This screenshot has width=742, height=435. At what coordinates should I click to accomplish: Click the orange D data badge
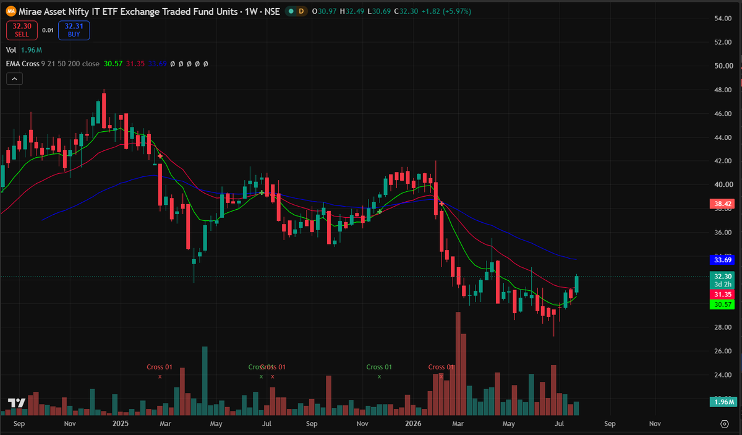301,11
